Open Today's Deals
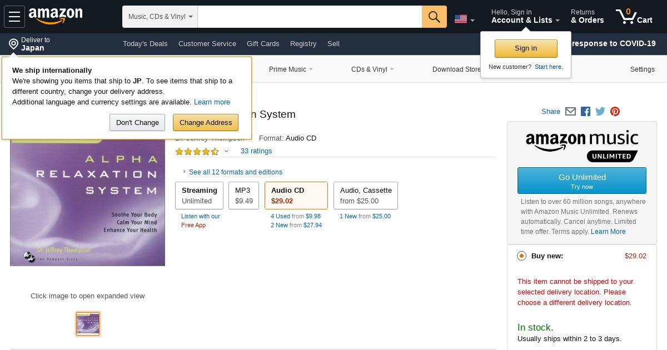Image resolution: width=667 pixels, height=350 pixels. [145, 43]
